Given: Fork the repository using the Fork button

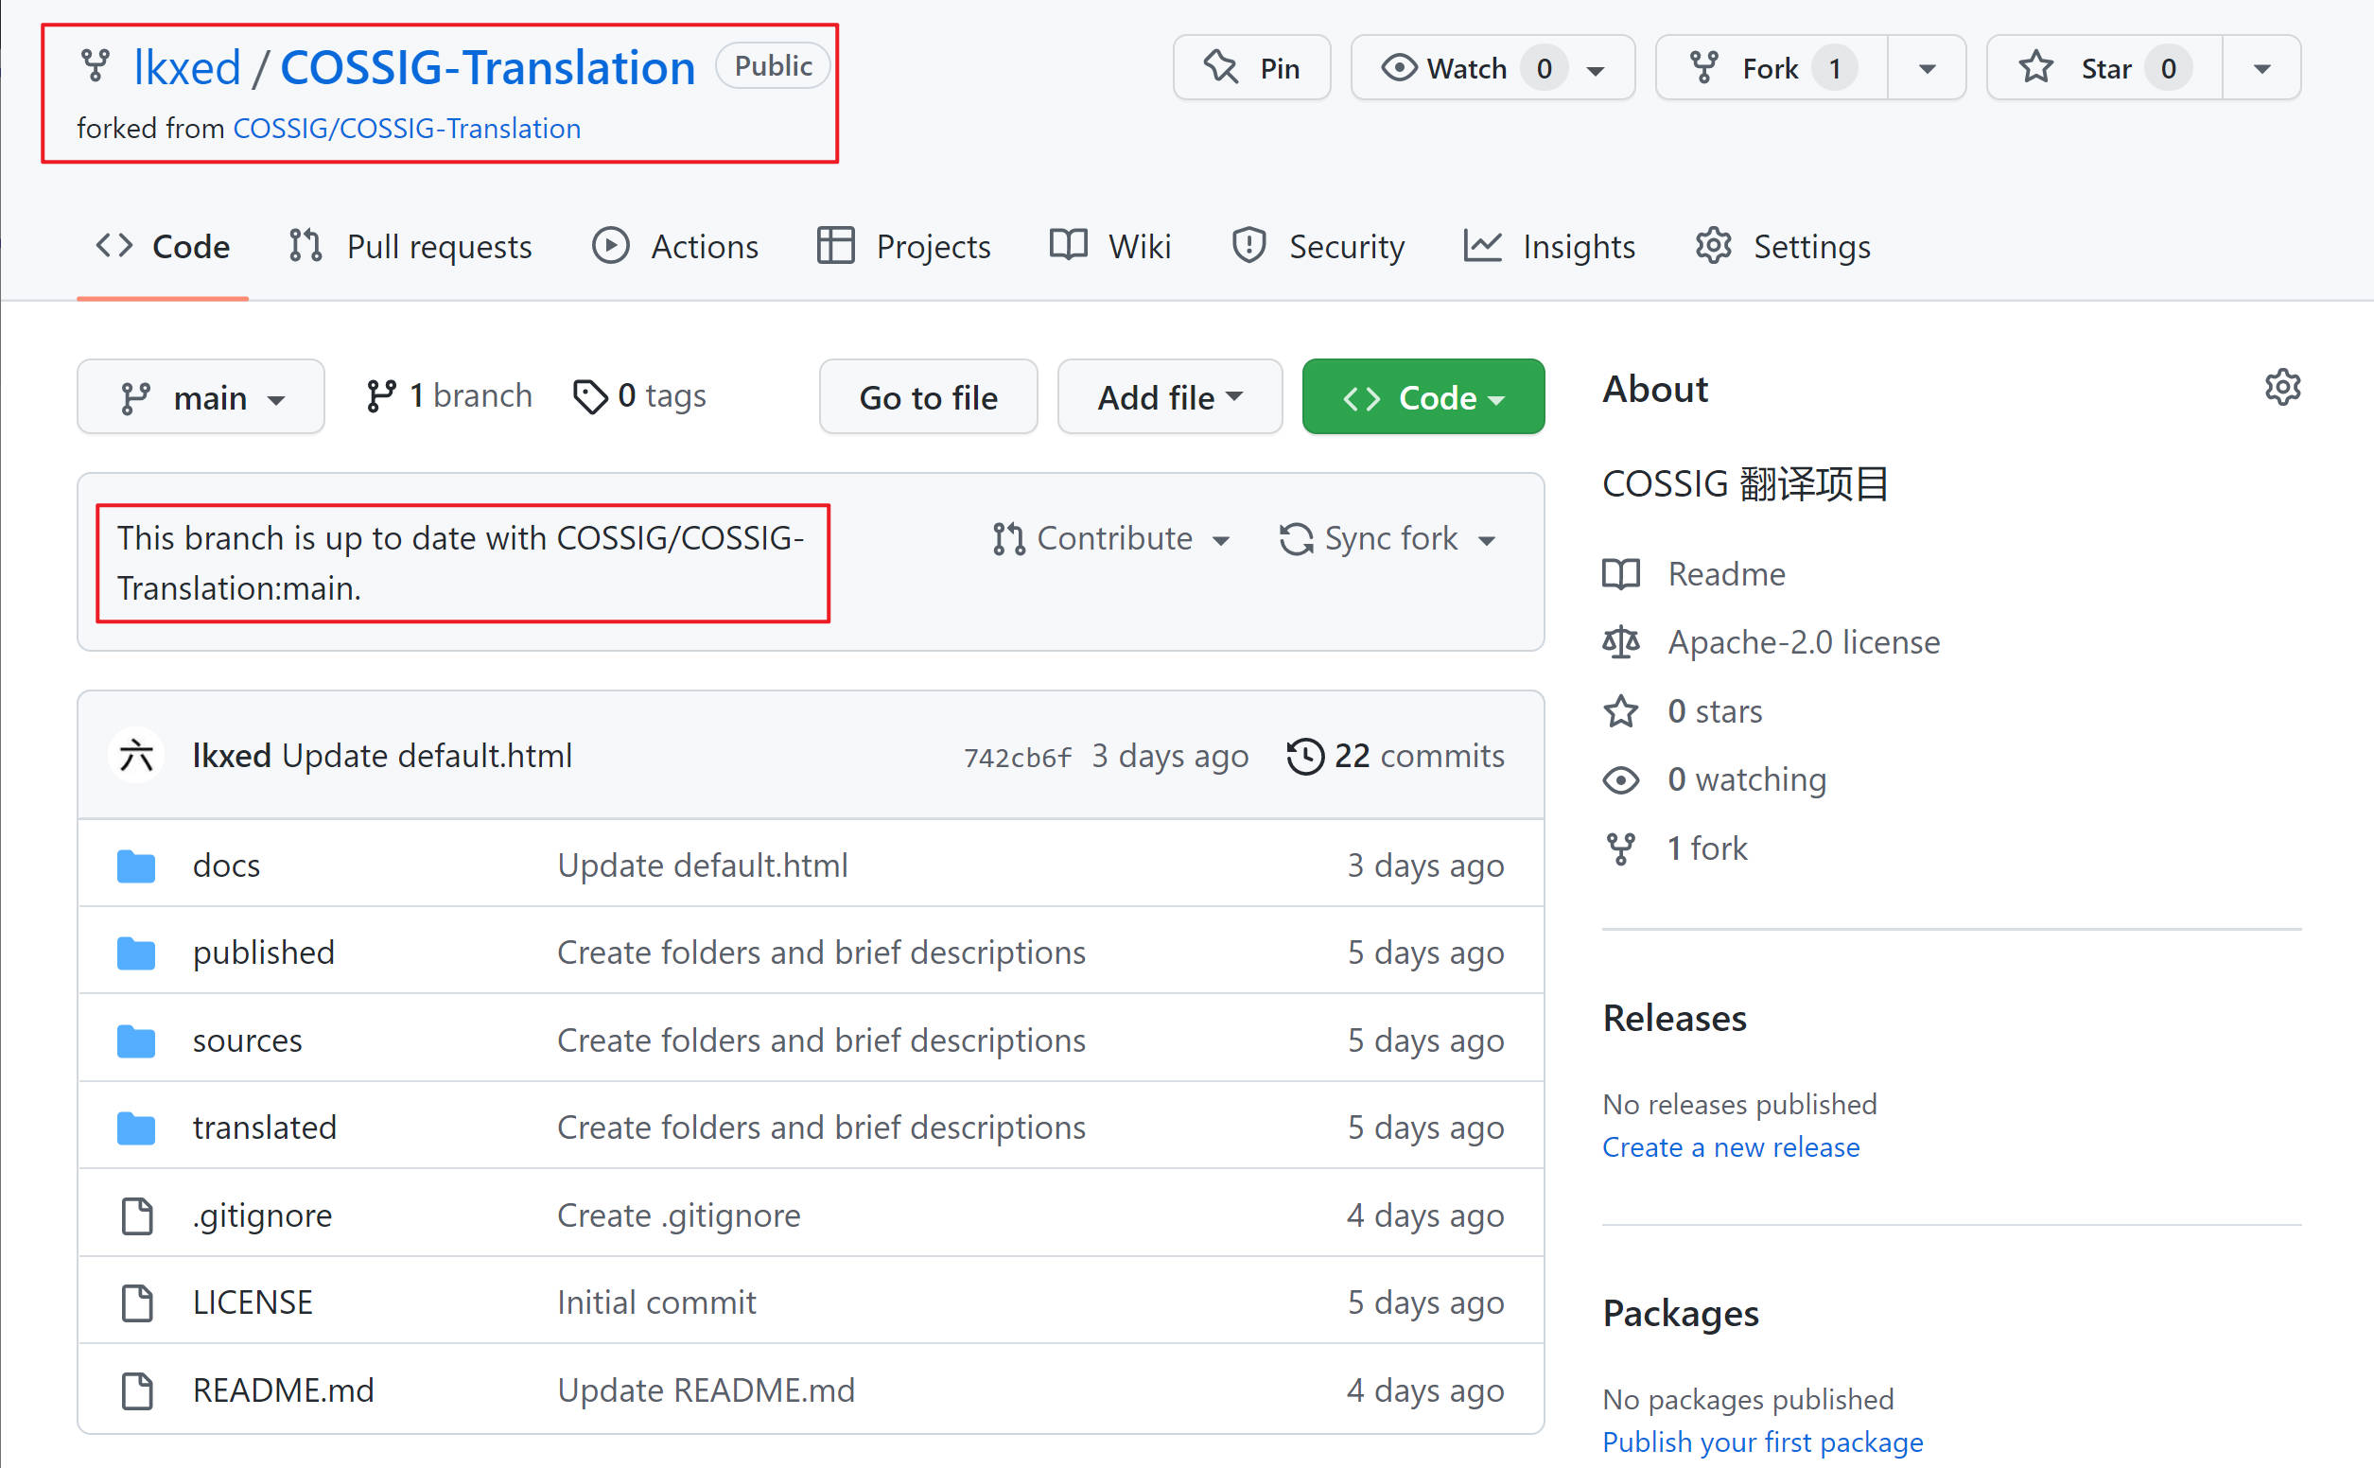Looking at the screenshot, I should [1772, 68].
